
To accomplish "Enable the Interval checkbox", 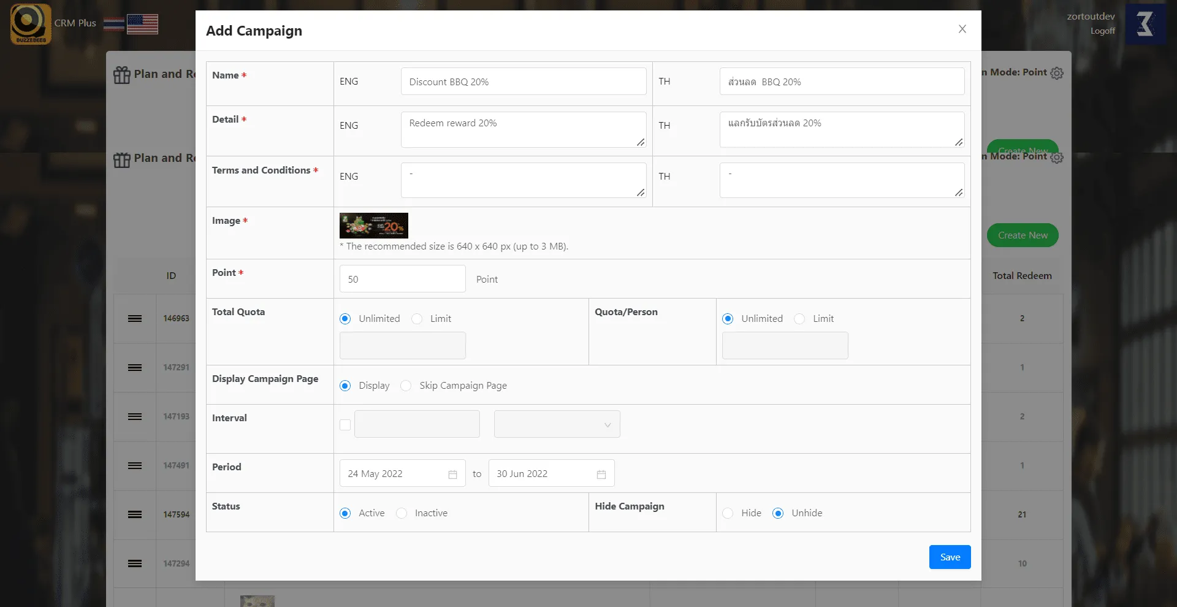I will click(x=345, y=425).
